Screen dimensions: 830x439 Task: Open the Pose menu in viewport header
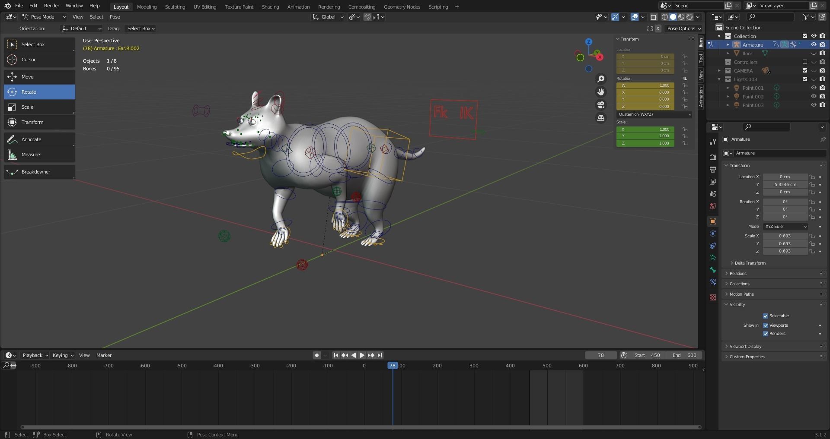(115, 17)
